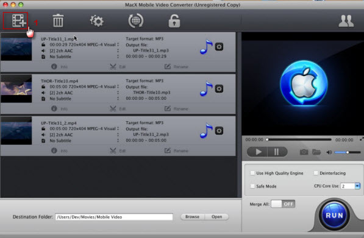
Task: Open subtitle selector for UP-Title31_2.mp4
Action: pyautogui.click(x=118, y=141)
